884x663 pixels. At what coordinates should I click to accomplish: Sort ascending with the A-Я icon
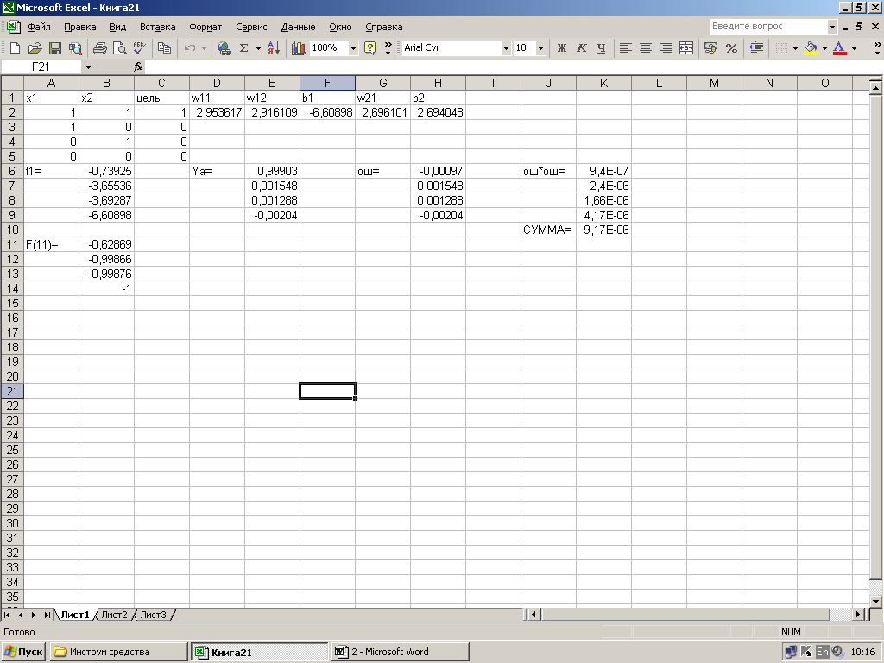(x=274, y=48)
